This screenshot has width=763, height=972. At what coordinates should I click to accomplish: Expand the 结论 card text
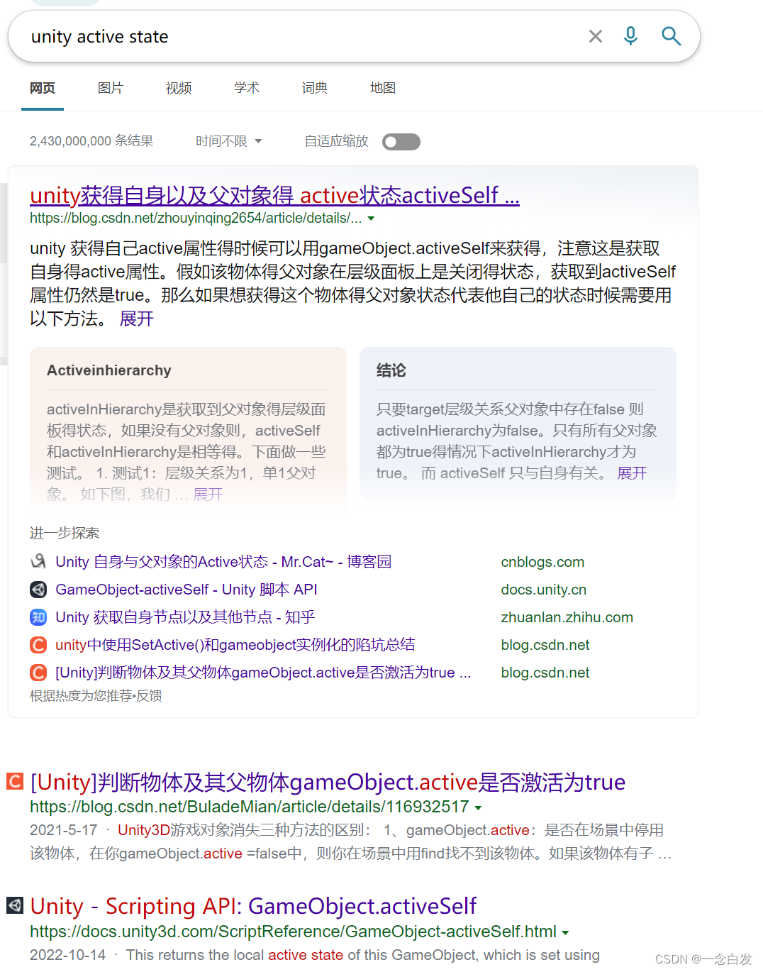pyautogui.click(x=632, y=473)
